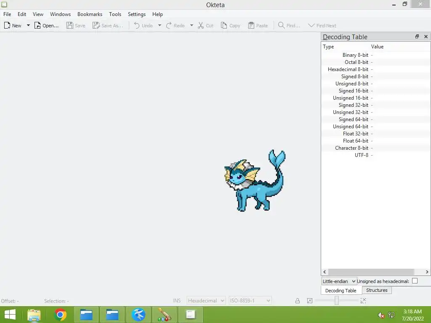Click the Decoding Table horizontal scrollbar thumb
This screenshot has width=431, height=323.
[371, 272]
